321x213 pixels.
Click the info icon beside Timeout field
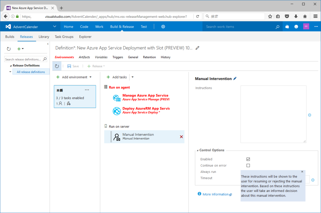313,180
